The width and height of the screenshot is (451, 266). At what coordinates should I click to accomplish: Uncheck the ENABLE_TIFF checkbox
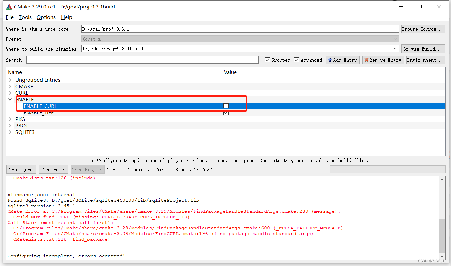point(226,112)
